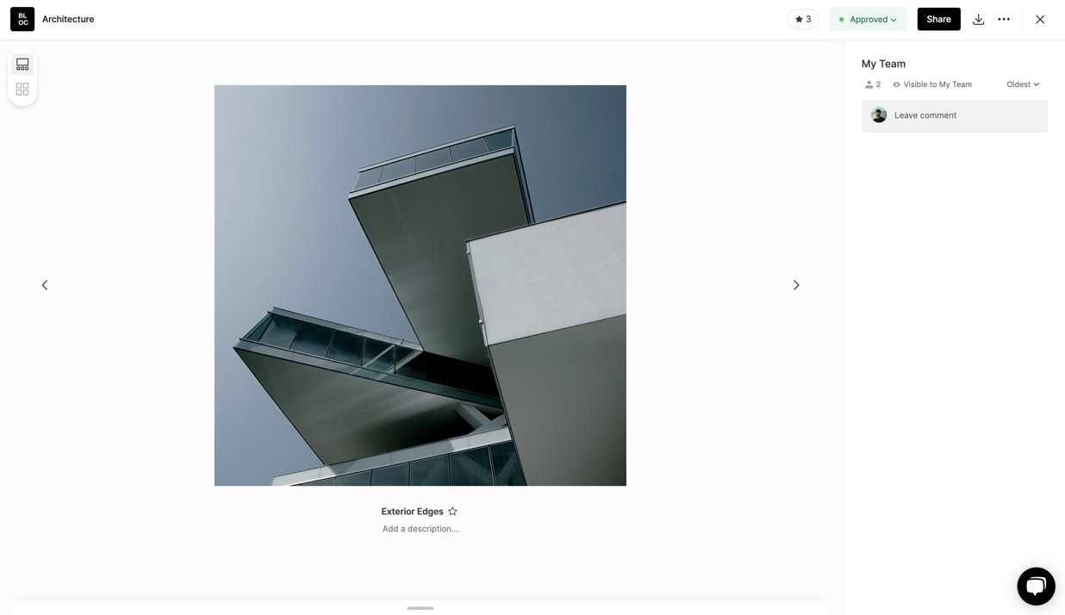Click the bottom drawer handle bar
The width and height of the screenshot is (1065, 615).
420,608
